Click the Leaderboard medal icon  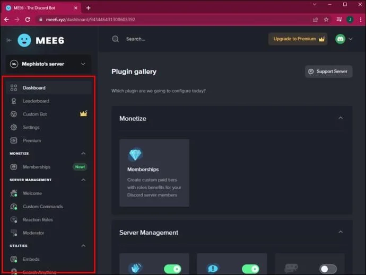pyautogui.click(x=14, y=101)
